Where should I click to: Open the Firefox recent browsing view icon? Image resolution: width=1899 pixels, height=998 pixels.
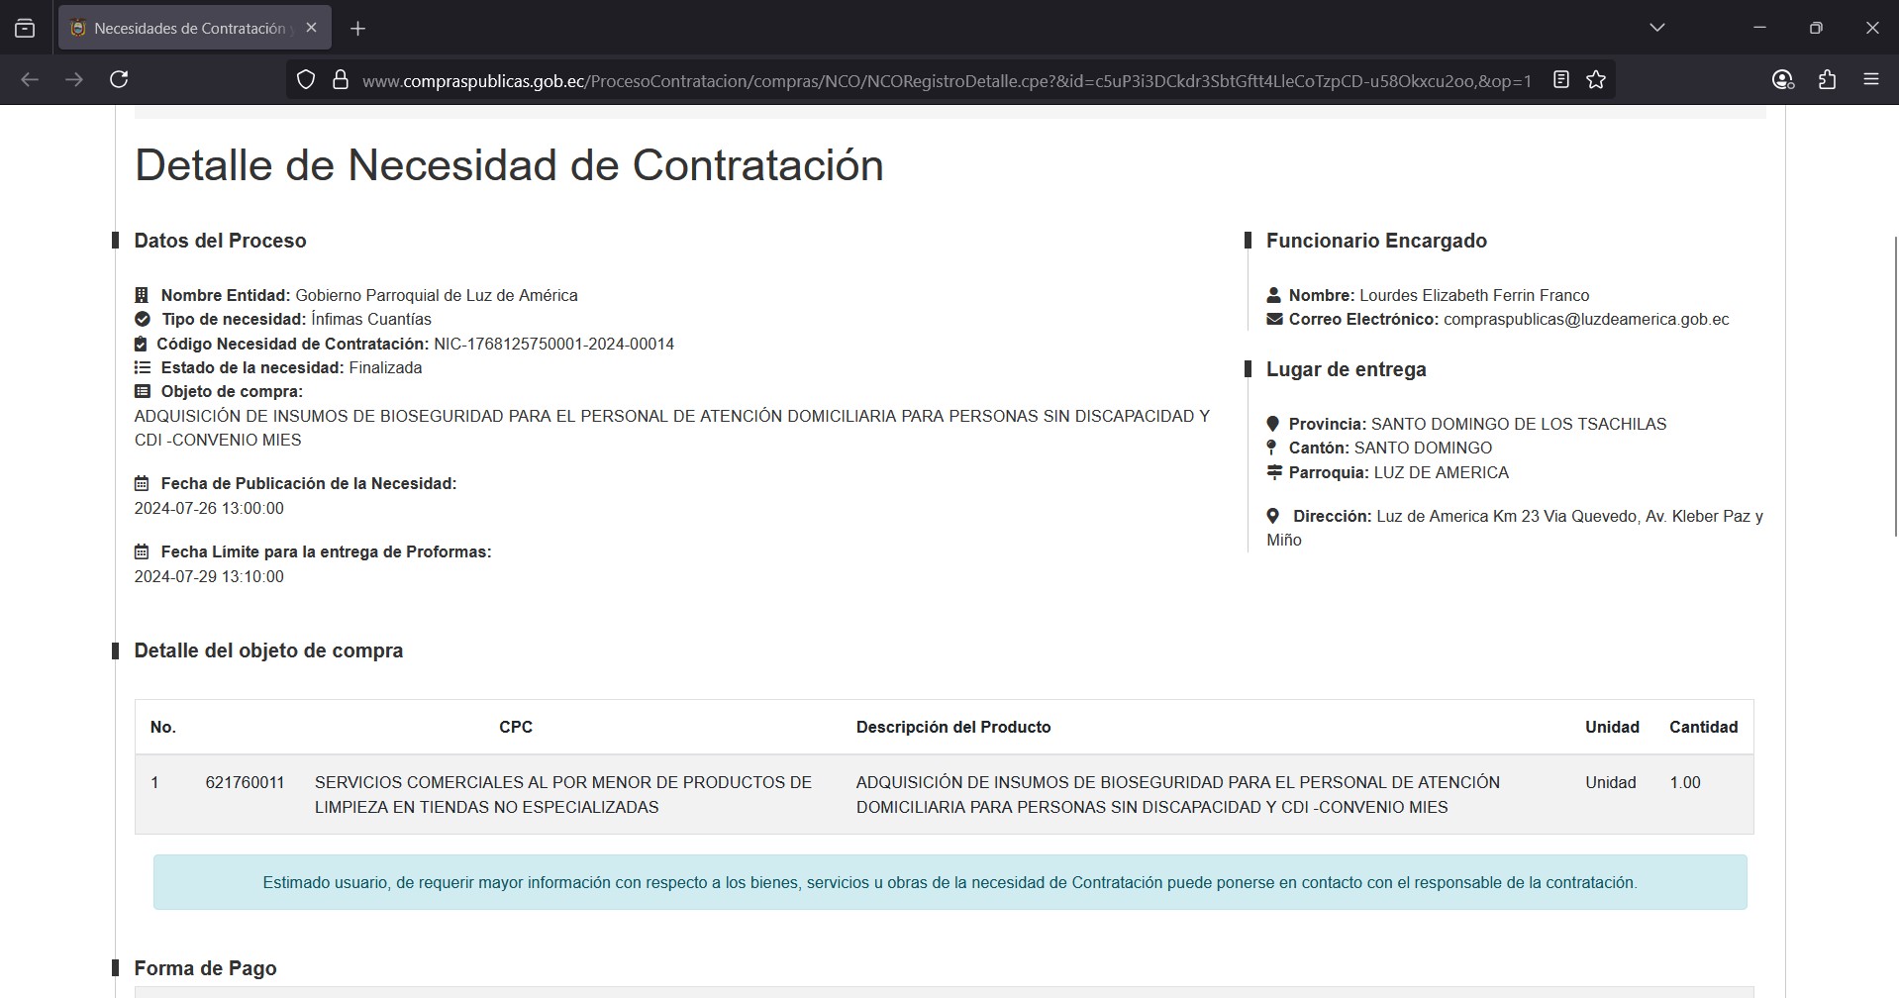25,29
